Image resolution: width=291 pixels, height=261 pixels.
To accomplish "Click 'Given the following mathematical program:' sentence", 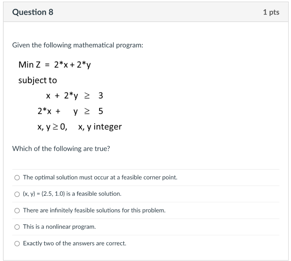I will (x=78, y=45).
